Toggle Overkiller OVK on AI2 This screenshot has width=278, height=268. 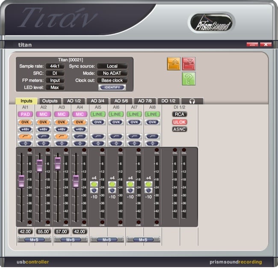pyautogui.click(x=44, y=122)
